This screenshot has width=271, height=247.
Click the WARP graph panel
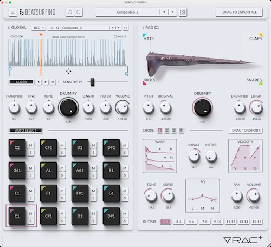tap(160, 156)
